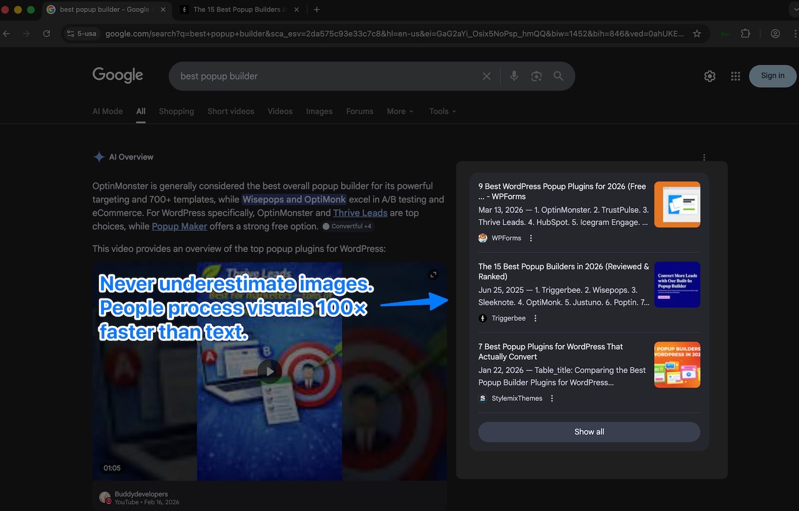Screen dimensions: 799x511
Task: Bookmark this page via the star icon
Action: tap(697, 33)
